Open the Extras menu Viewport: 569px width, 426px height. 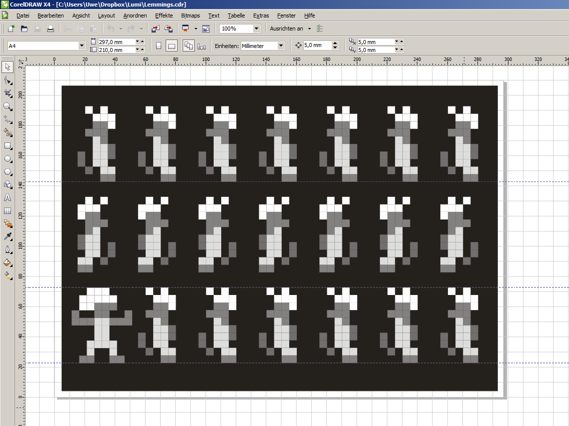pyautogui.click(x=261, y=15)
